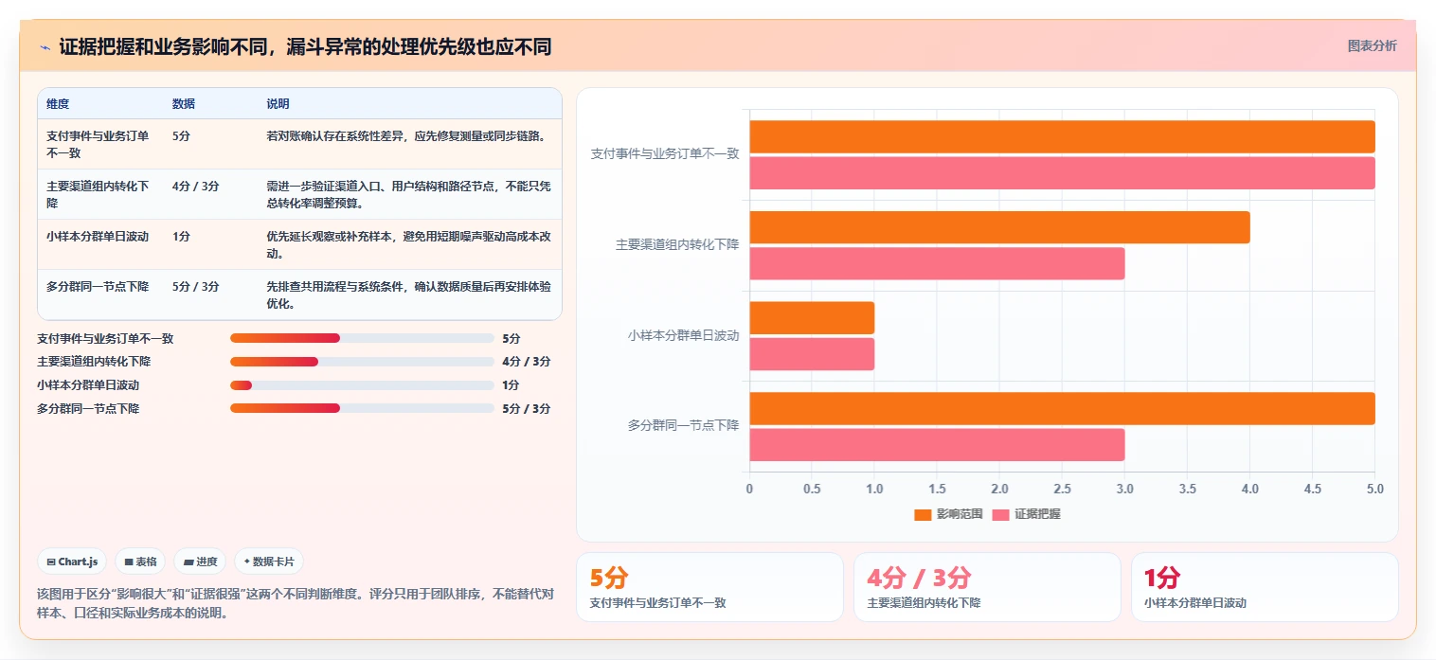Click the pink bar for 支付事件与业务订单不一致

click(x=1062, y=172)
